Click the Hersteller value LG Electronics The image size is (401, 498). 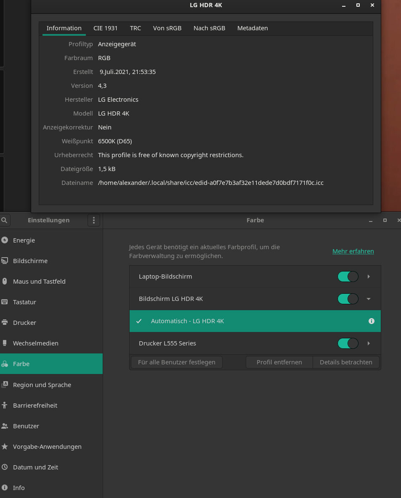(x=118, y=100)
